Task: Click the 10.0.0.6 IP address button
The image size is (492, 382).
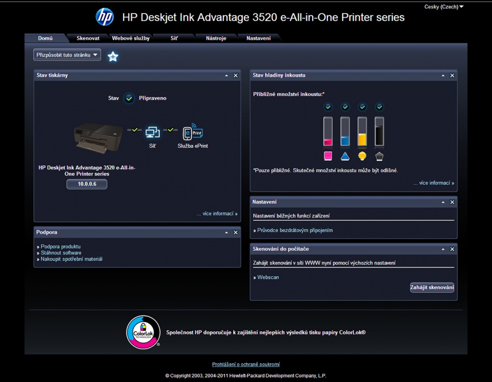Action: [x=87, y=184]
